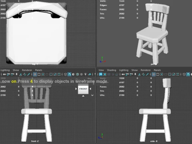Enable 2D Pan/Zoom icon in side view toolbar
Image resolution: width=192 pixels, height=144 pixels.
143,74
